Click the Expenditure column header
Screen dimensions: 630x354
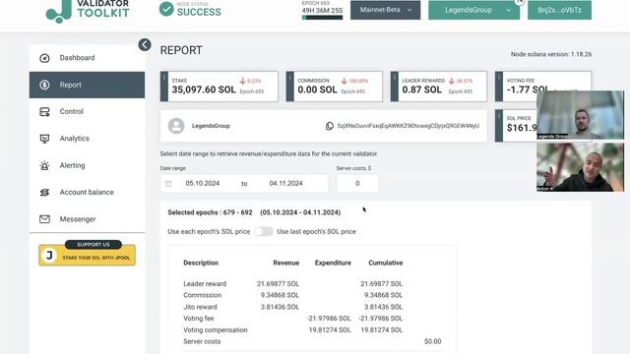coord(333,263)
